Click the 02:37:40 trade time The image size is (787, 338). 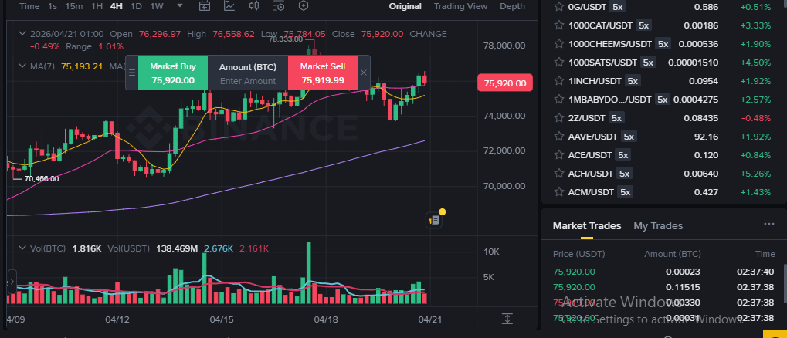[x=755, y=272]
